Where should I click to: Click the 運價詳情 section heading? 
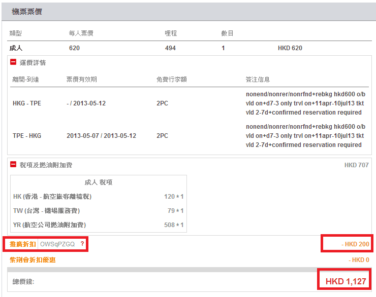[33, 63]
